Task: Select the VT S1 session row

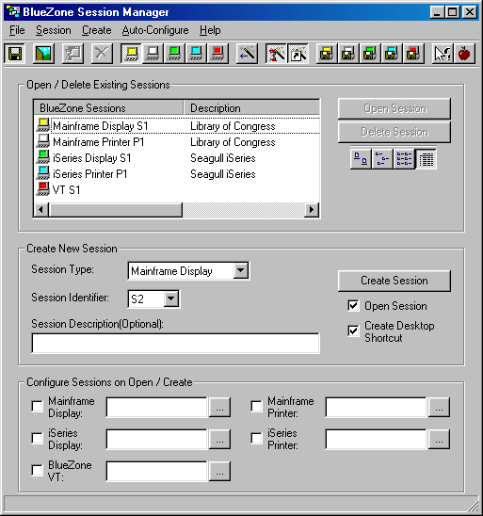Action: click(177, 189)
